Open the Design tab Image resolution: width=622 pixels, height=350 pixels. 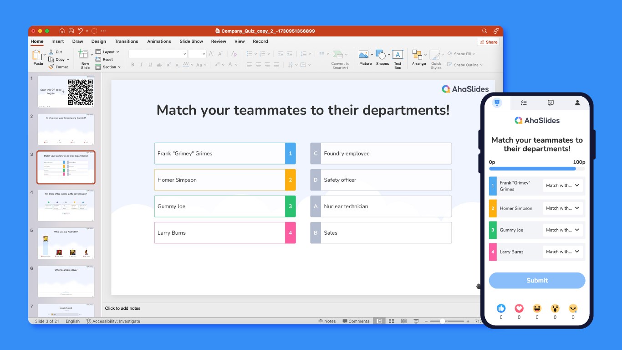[98, 41]
